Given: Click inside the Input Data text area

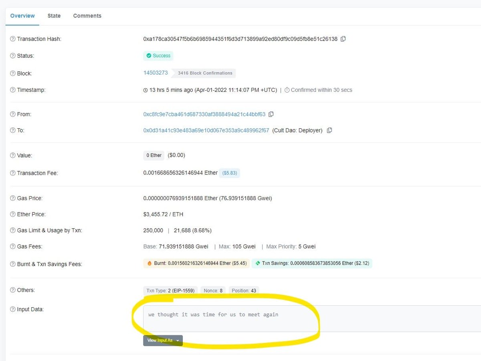Looking at the screenshot, I should tap(312, 318).
